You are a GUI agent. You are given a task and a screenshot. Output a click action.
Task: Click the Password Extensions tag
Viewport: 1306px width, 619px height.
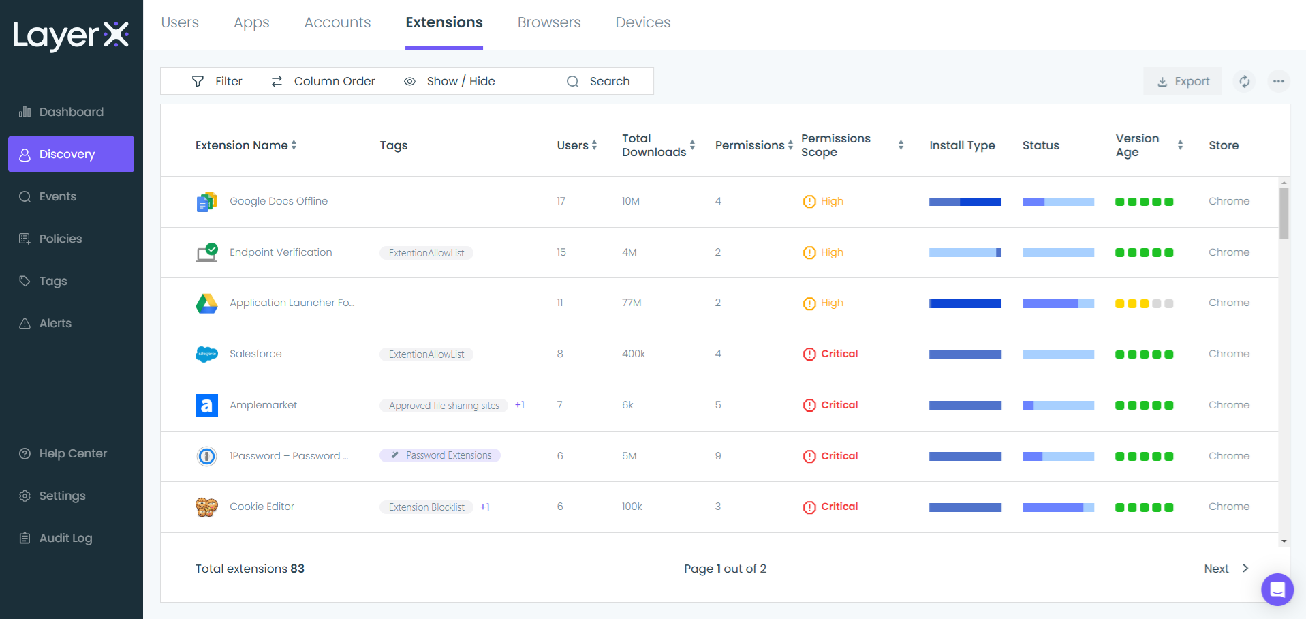point(440,455)
